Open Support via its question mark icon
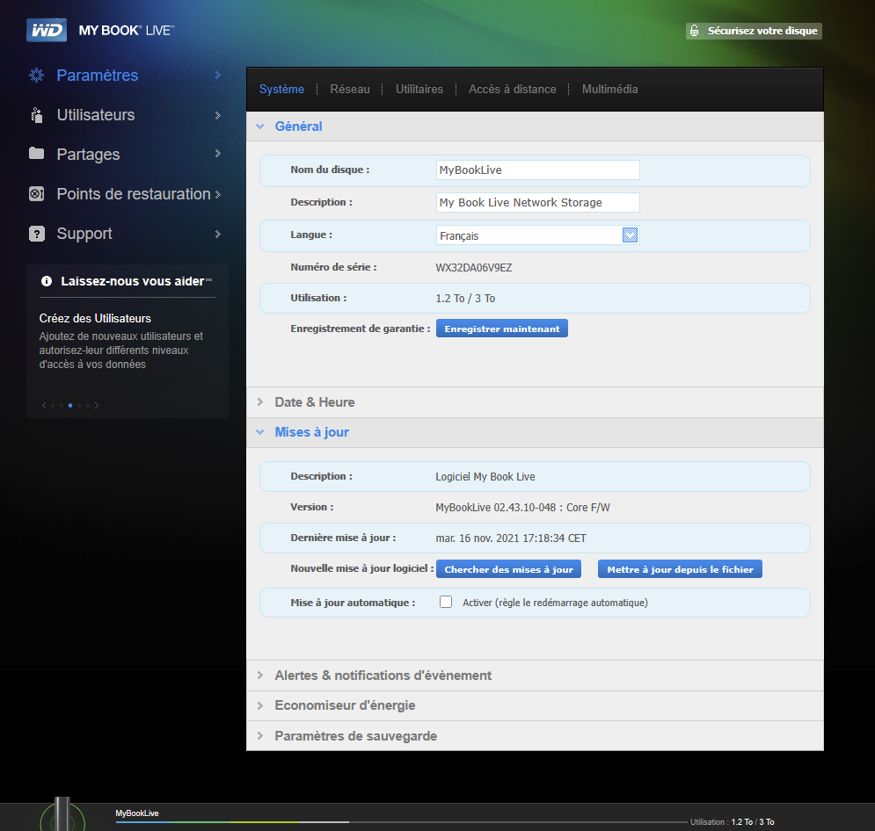Image resolution: width=875 pixels, height=831 pixels. (x=36, y=234)
